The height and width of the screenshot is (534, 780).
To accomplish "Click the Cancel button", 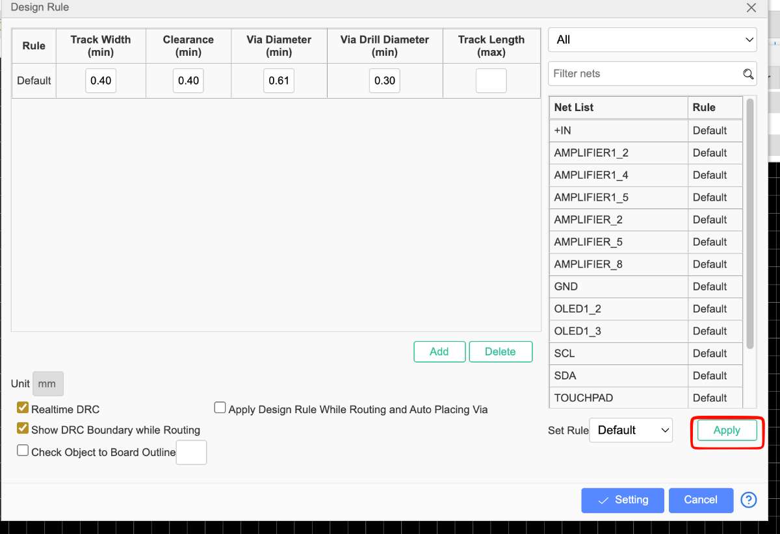I will (x=701, y=500).
